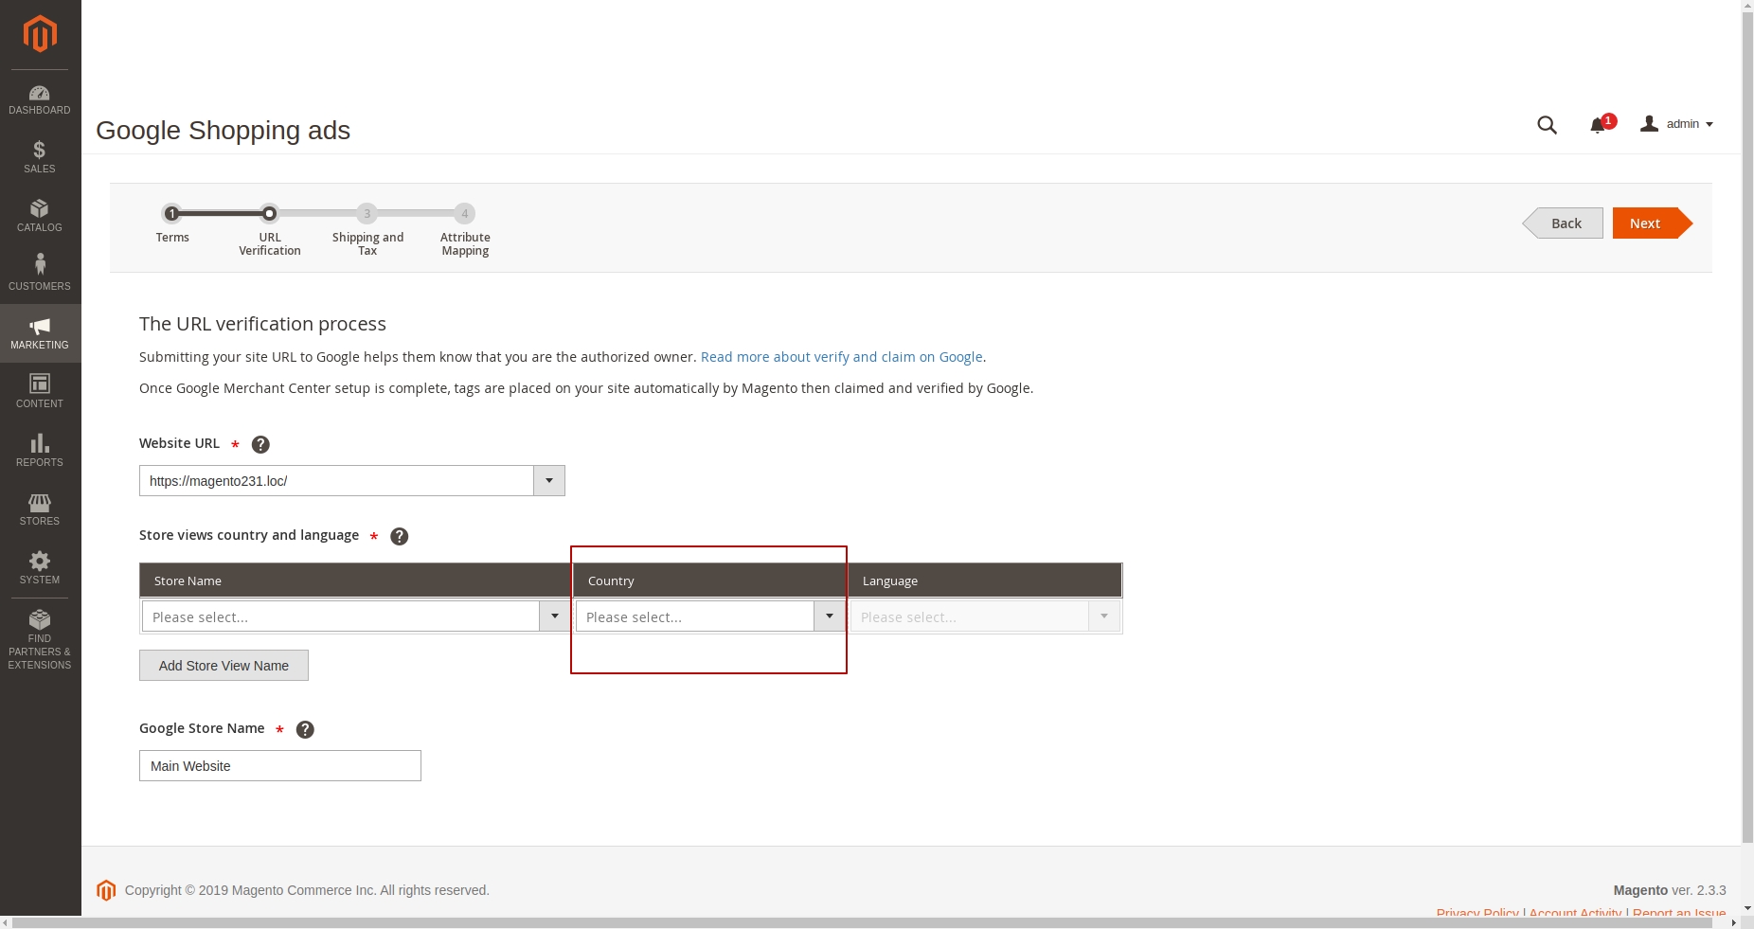Click the Back button
This screenshot has height=929, width=1754.
tap(1564, 223)
